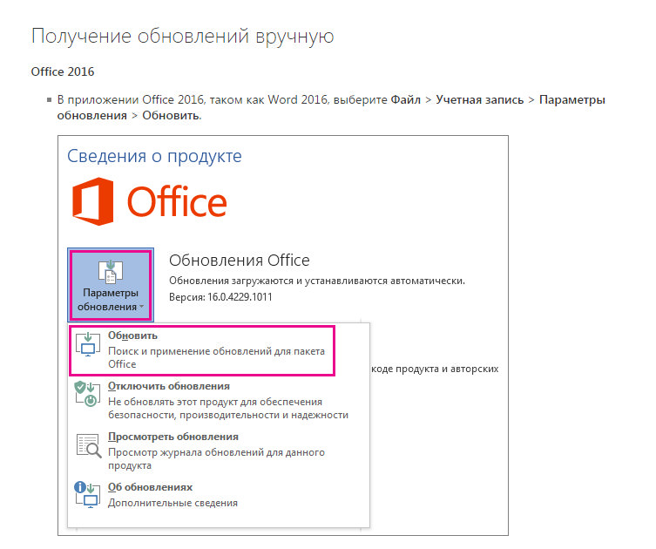Click the bold Учетная запись text in instructions
This screenshot has width=656, height=549.
(x=479, y=99)
